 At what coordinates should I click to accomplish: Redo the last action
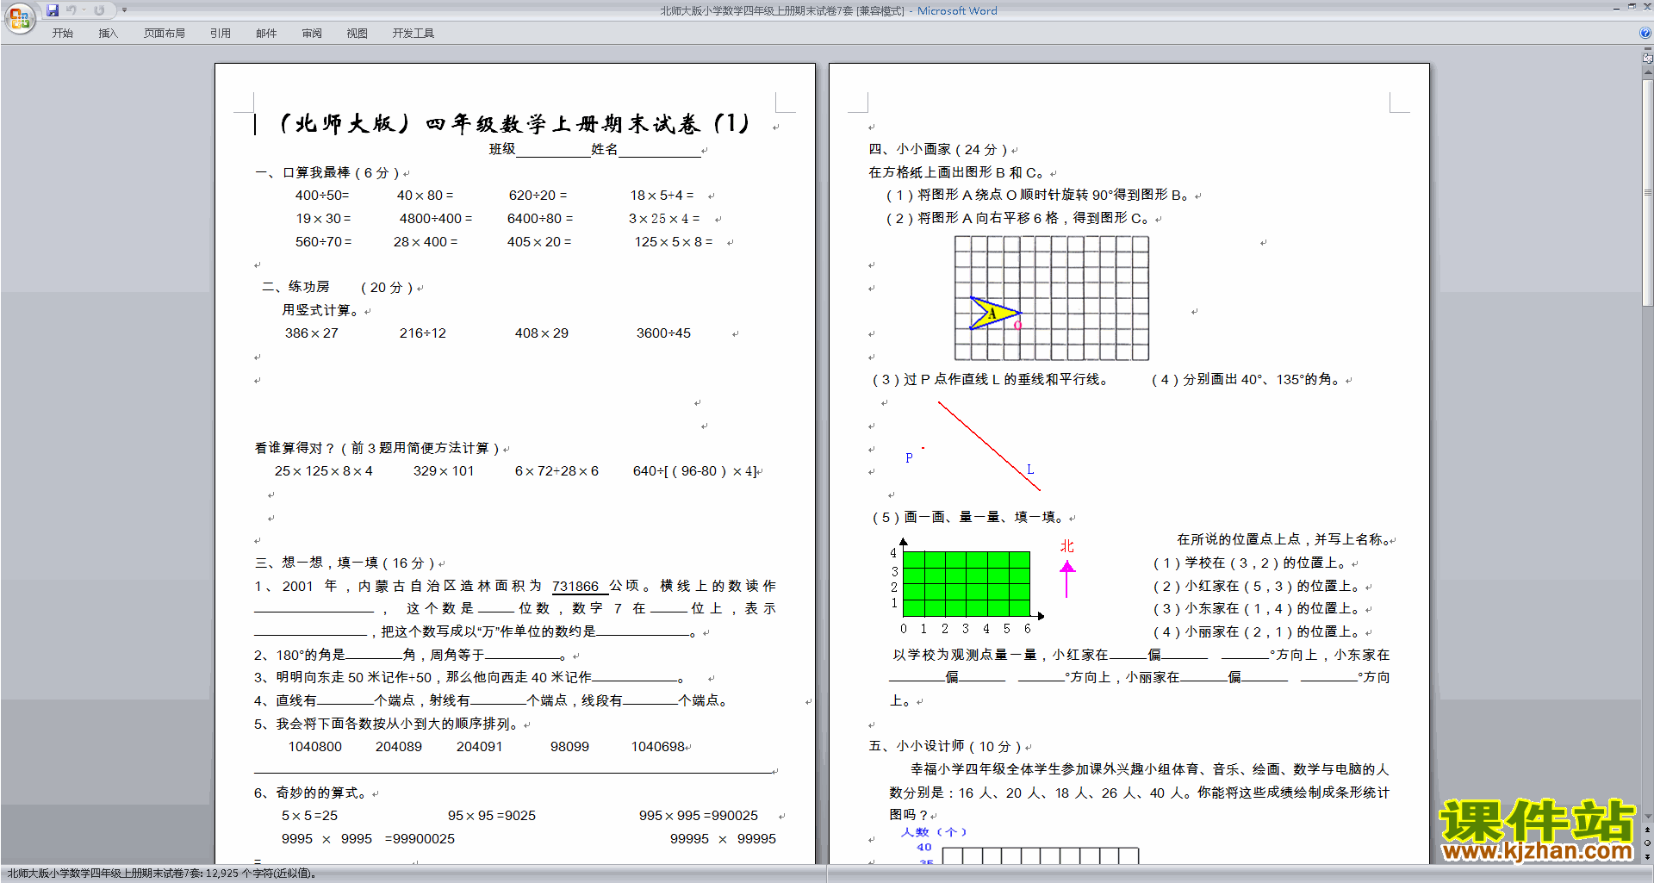coord(99,10)
